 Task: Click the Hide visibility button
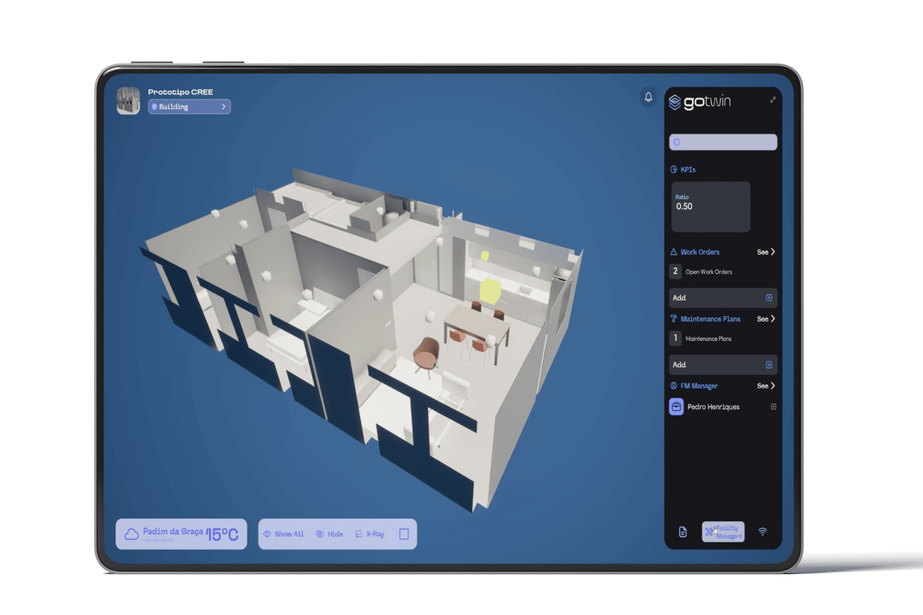pyautogui.click(x=329, y=534)
